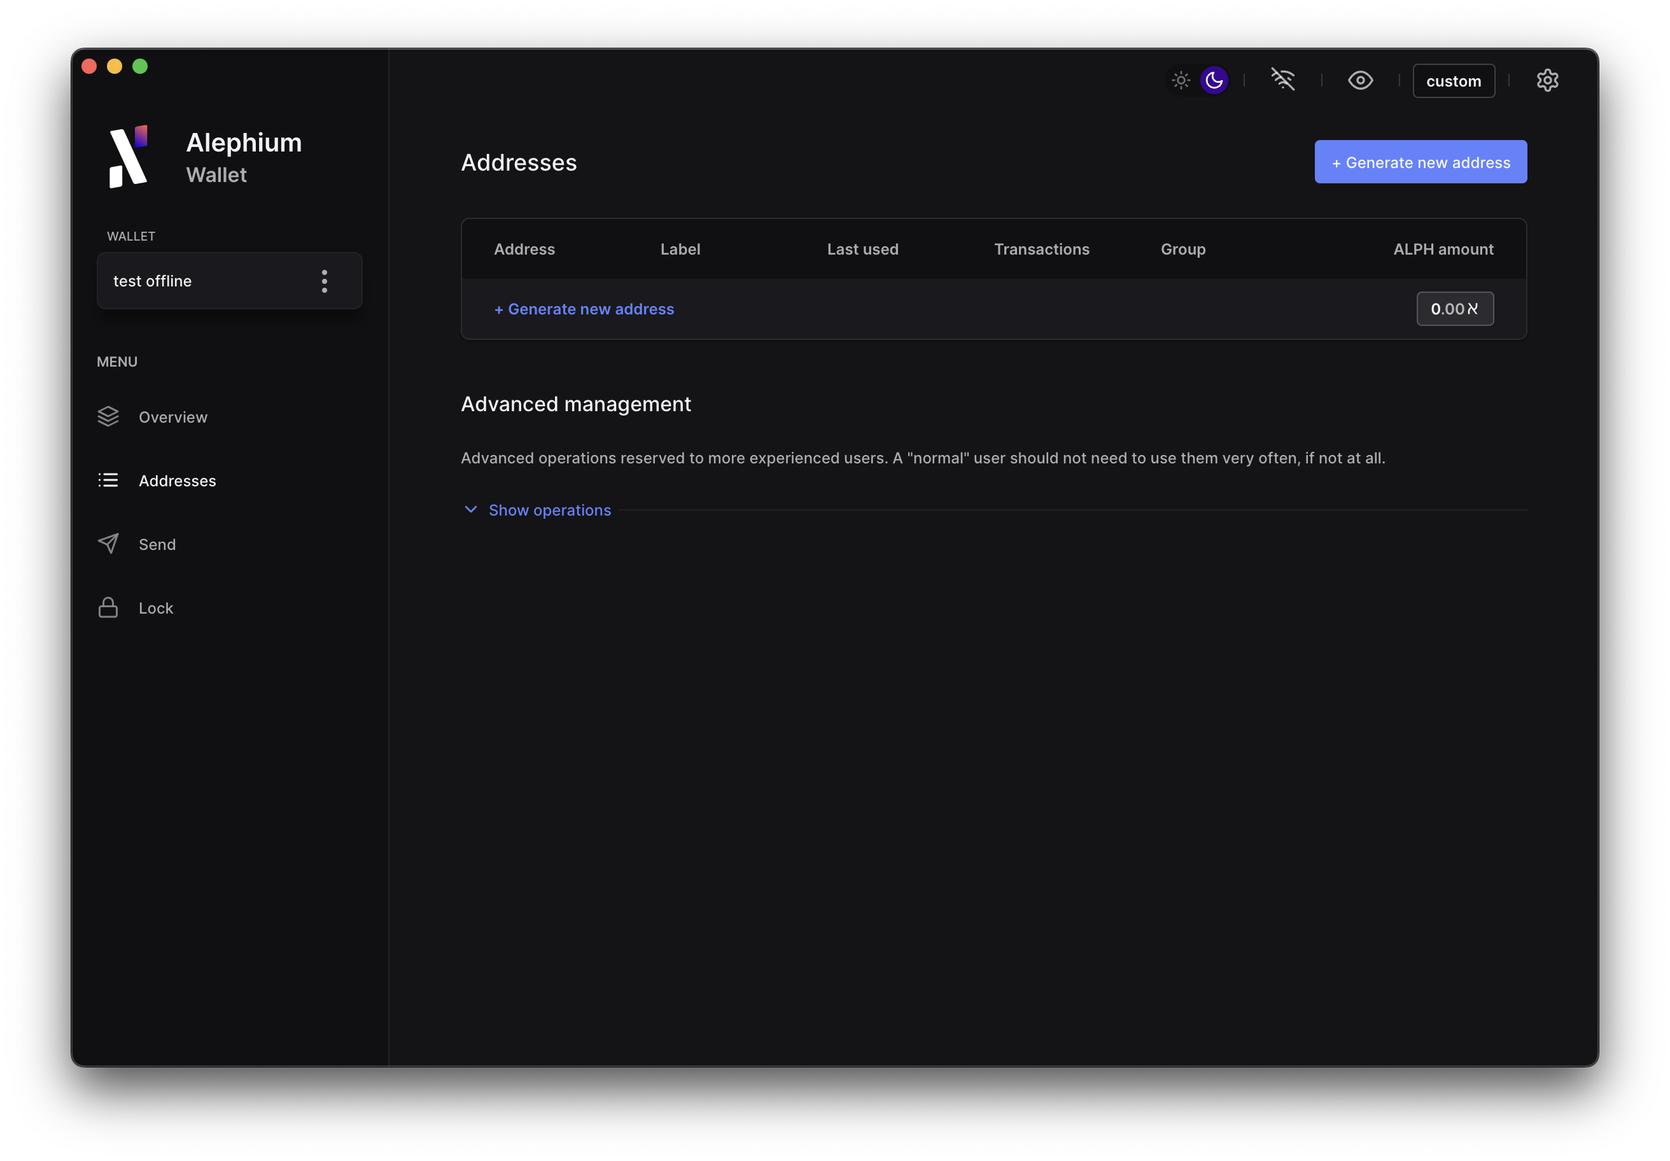Open the three-dot menu for test offline wallet
Image resolution: width=1670 pixels, height=1161 pixels.
click(x=325, y=281)
